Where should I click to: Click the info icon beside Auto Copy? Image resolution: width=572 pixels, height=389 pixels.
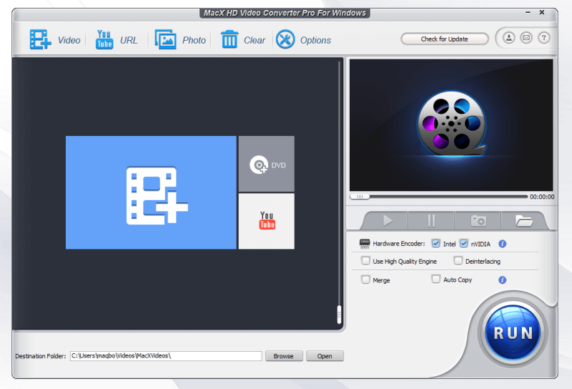pyautogui.click(x=503, y=280)
